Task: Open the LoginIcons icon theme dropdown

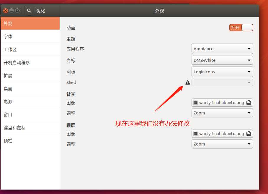Action: pyautogui.click(x=222, y=72)
